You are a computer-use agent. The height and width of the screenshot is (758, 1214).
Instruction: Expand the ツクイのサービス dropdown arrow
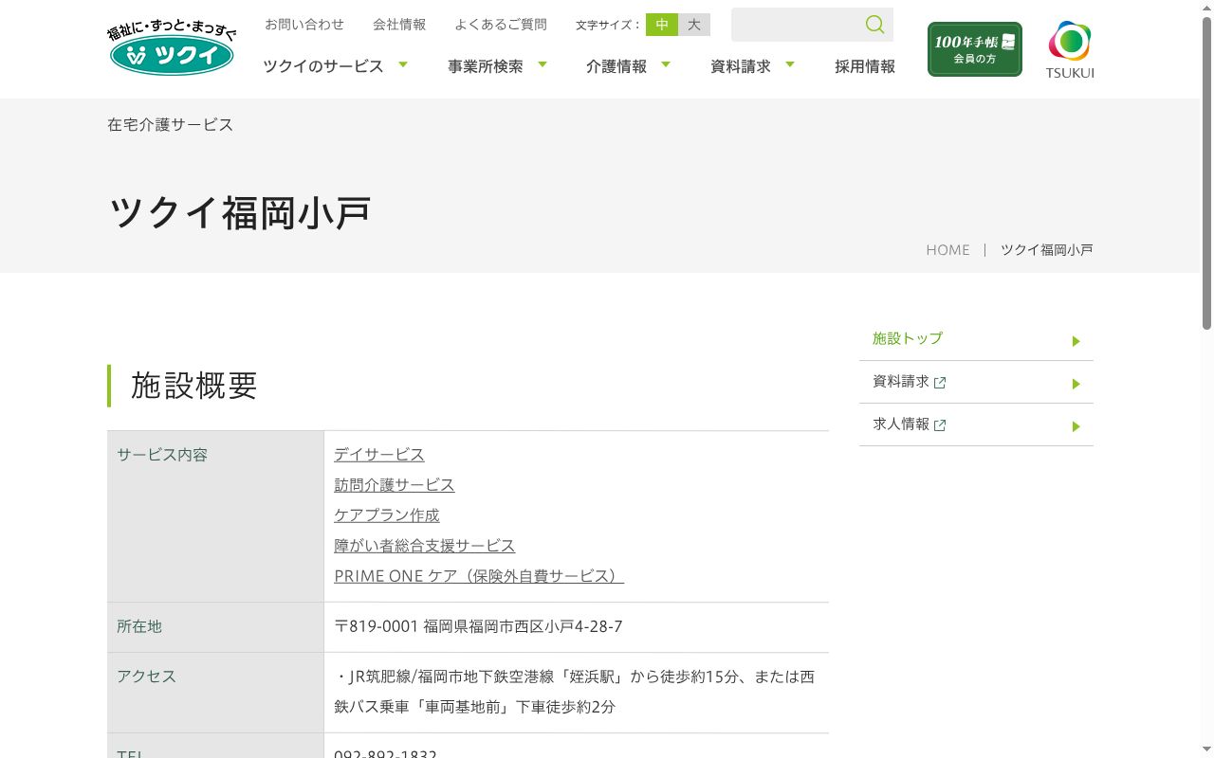click(x=403, y=64)
